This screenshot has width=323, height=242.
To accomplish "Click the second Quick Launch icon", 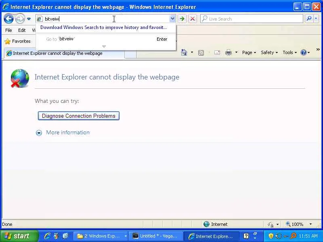I will tap(56, 236).
